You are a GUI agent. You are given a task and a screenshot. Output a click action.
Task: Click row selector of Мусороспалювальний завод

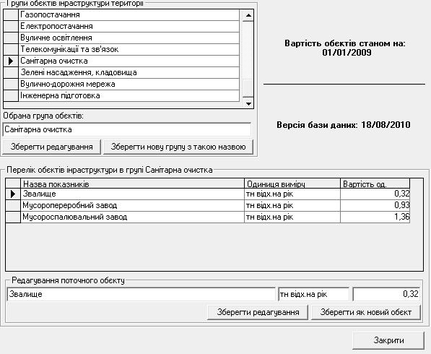tap(13, 217)
